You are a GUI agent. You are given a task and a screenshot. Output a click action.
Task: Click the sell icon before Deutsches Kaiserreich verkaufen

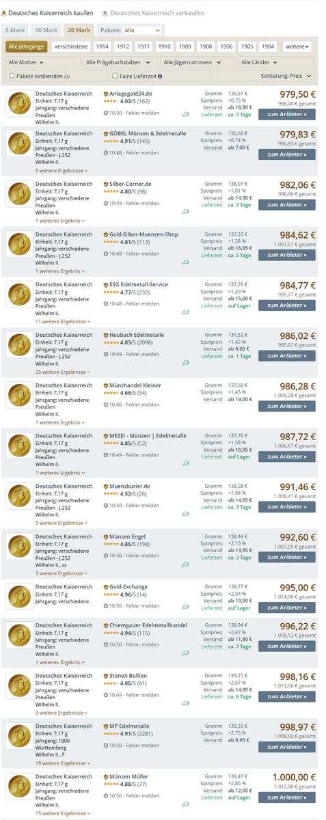click(x=105, y=13)
